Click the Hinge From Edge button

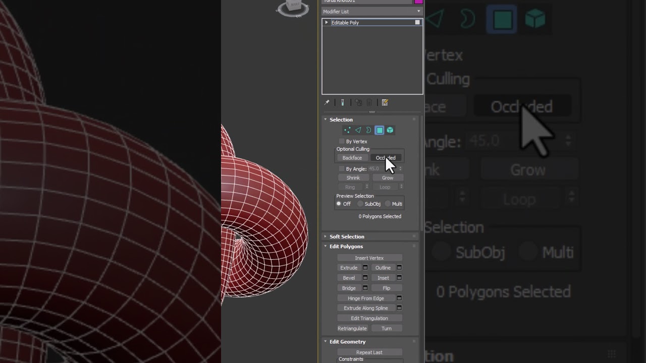point(366,298)
